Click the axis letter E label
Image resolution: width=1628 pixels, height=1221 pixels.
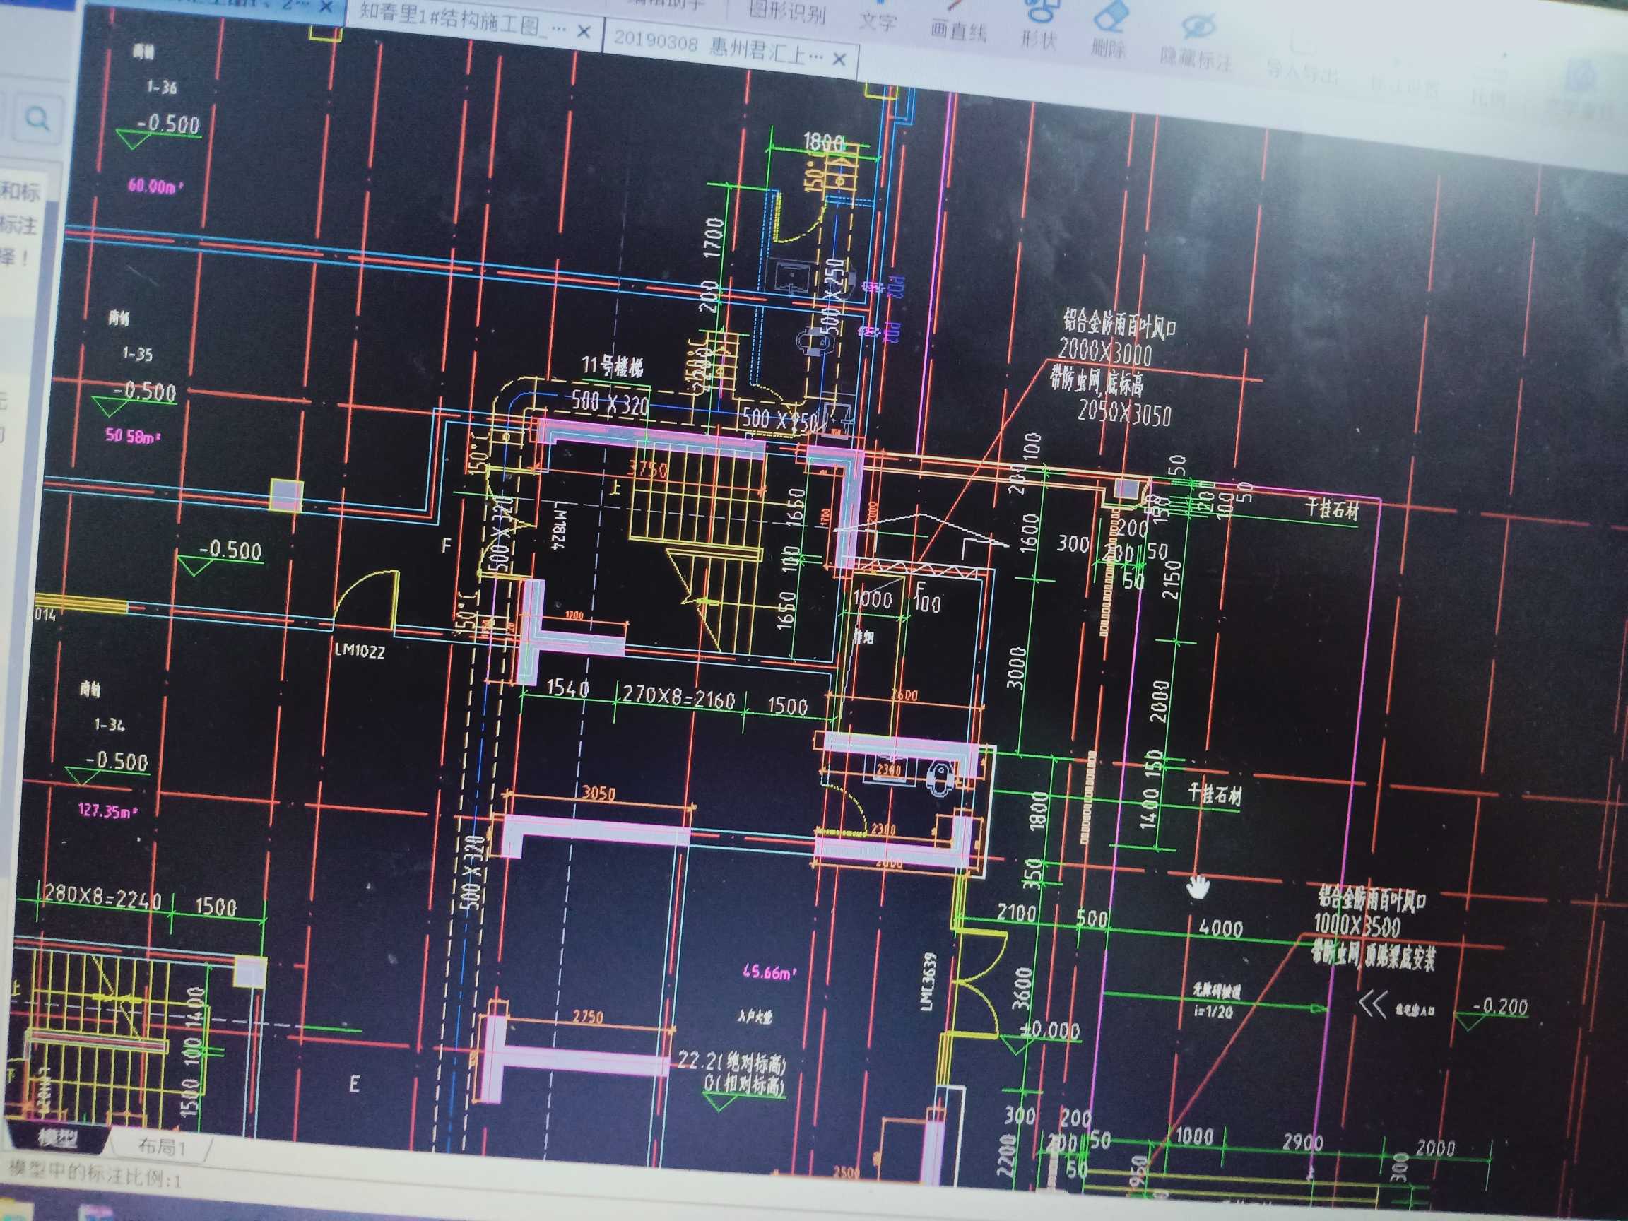coord(355,1083)
